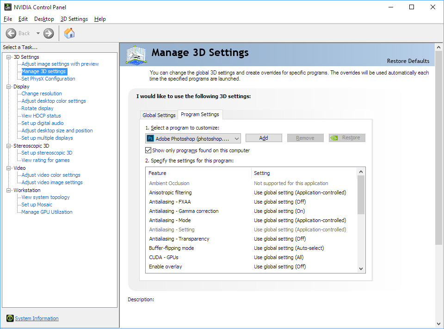Open the program selection dropdown
Screen dimensions: 444x329
click(237, 138)
